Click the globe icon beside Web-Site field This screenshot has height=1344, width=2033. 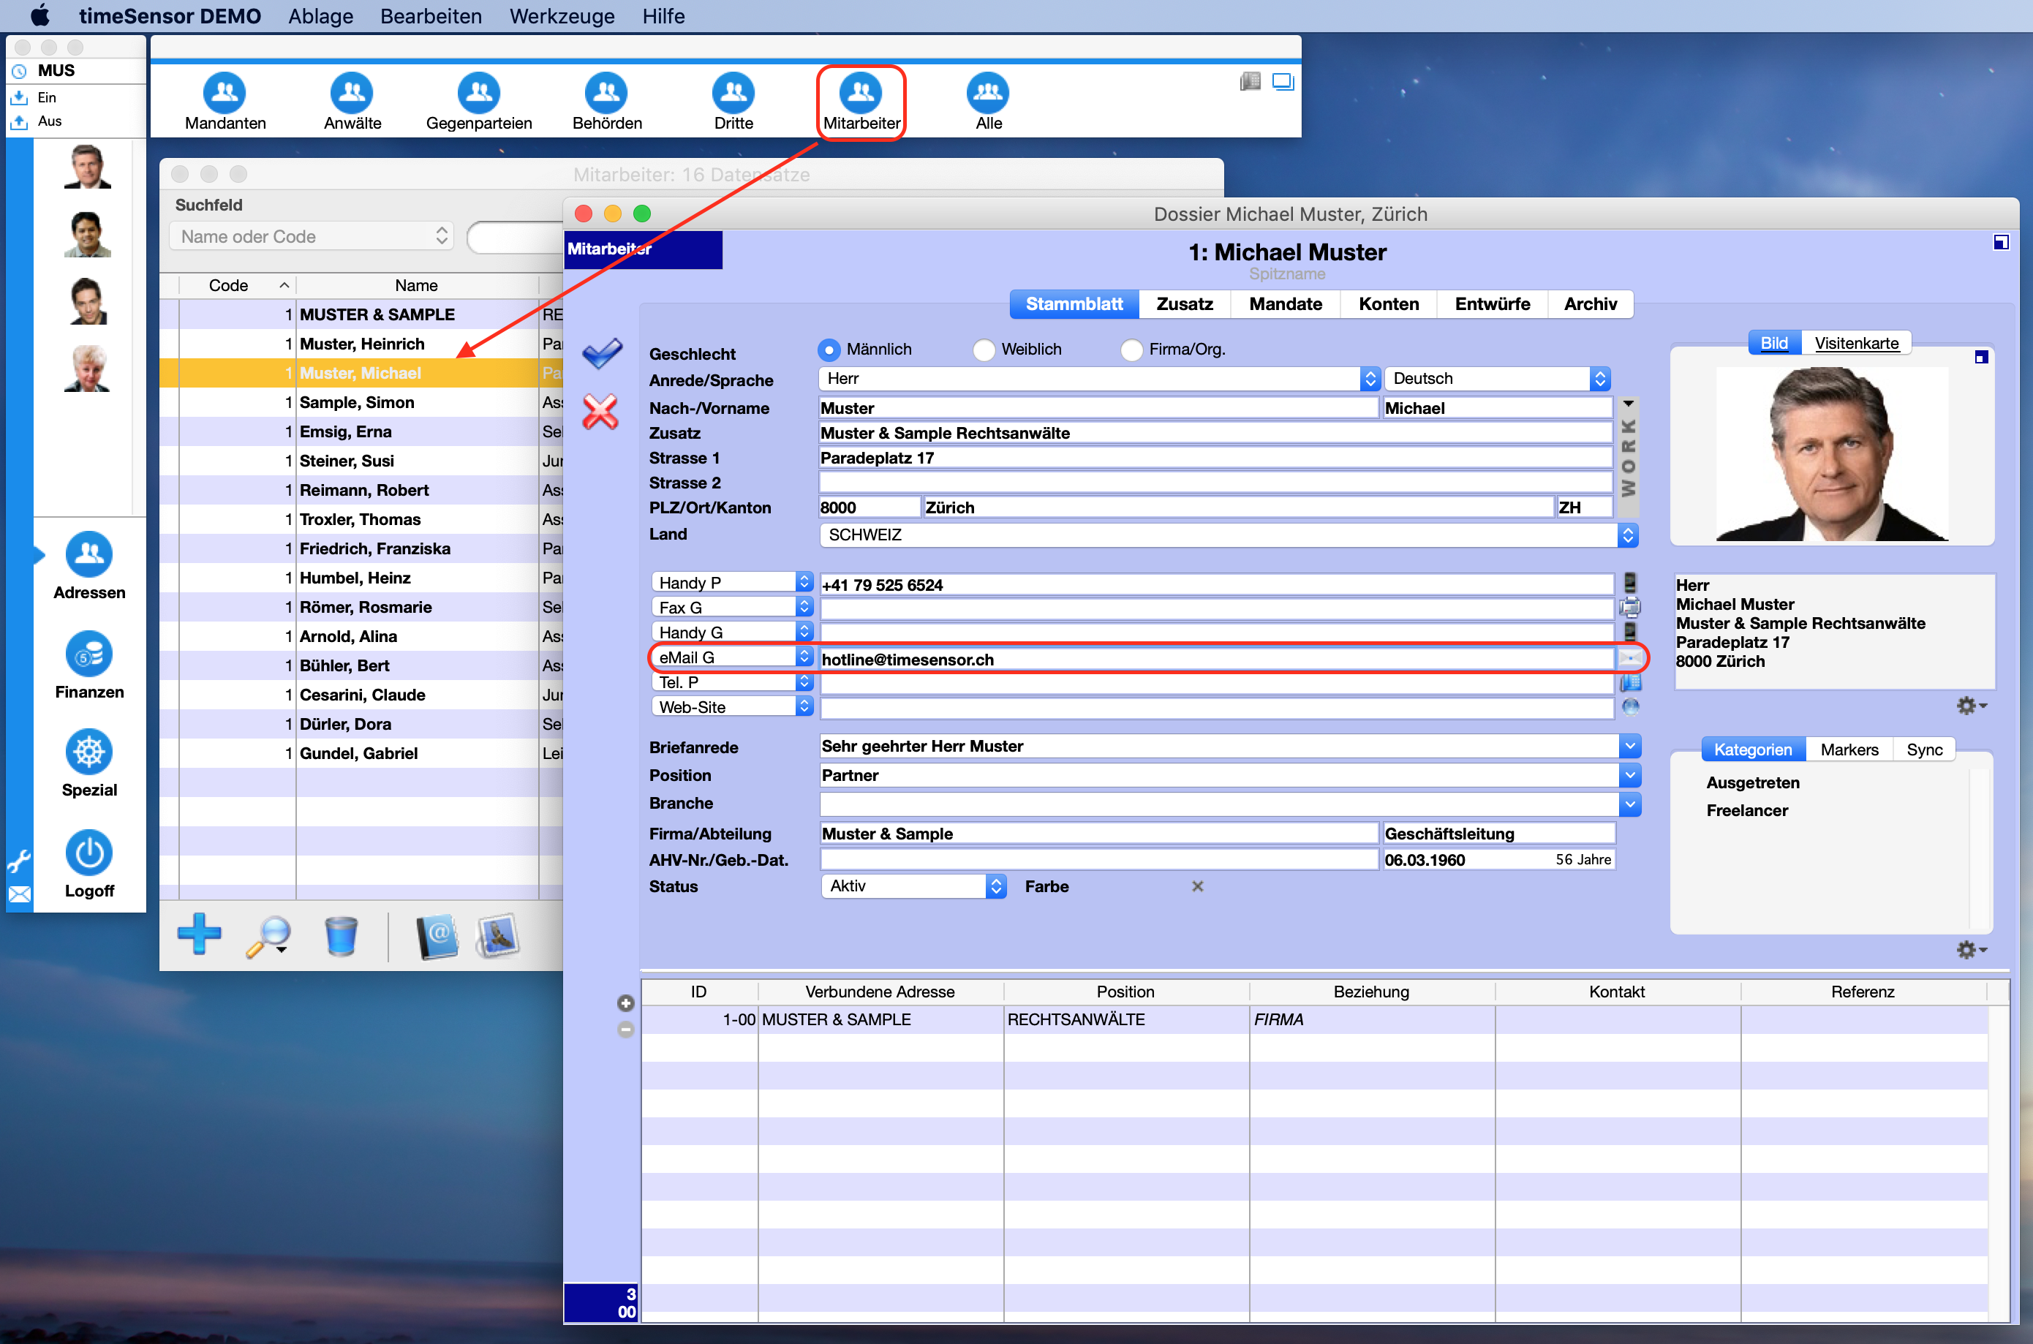pos(1630,707)
